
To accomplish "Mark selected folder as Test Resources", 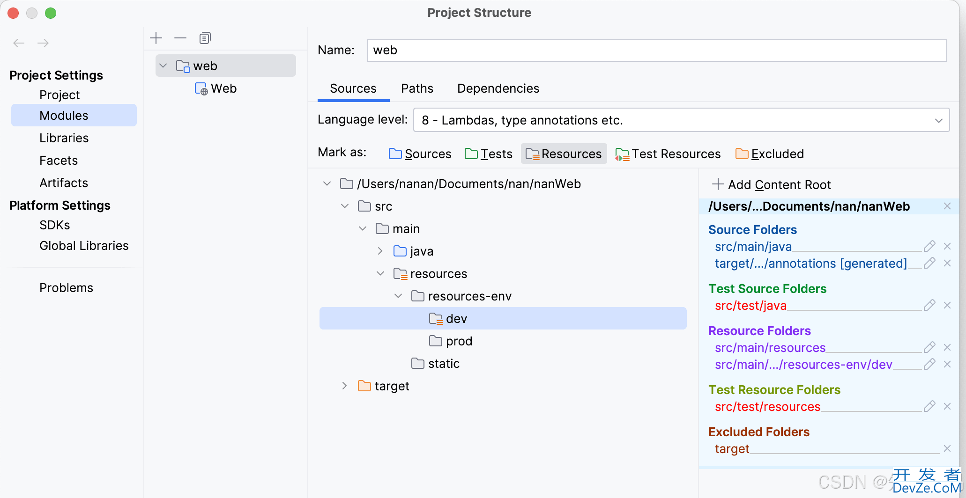I will (668, 154).
